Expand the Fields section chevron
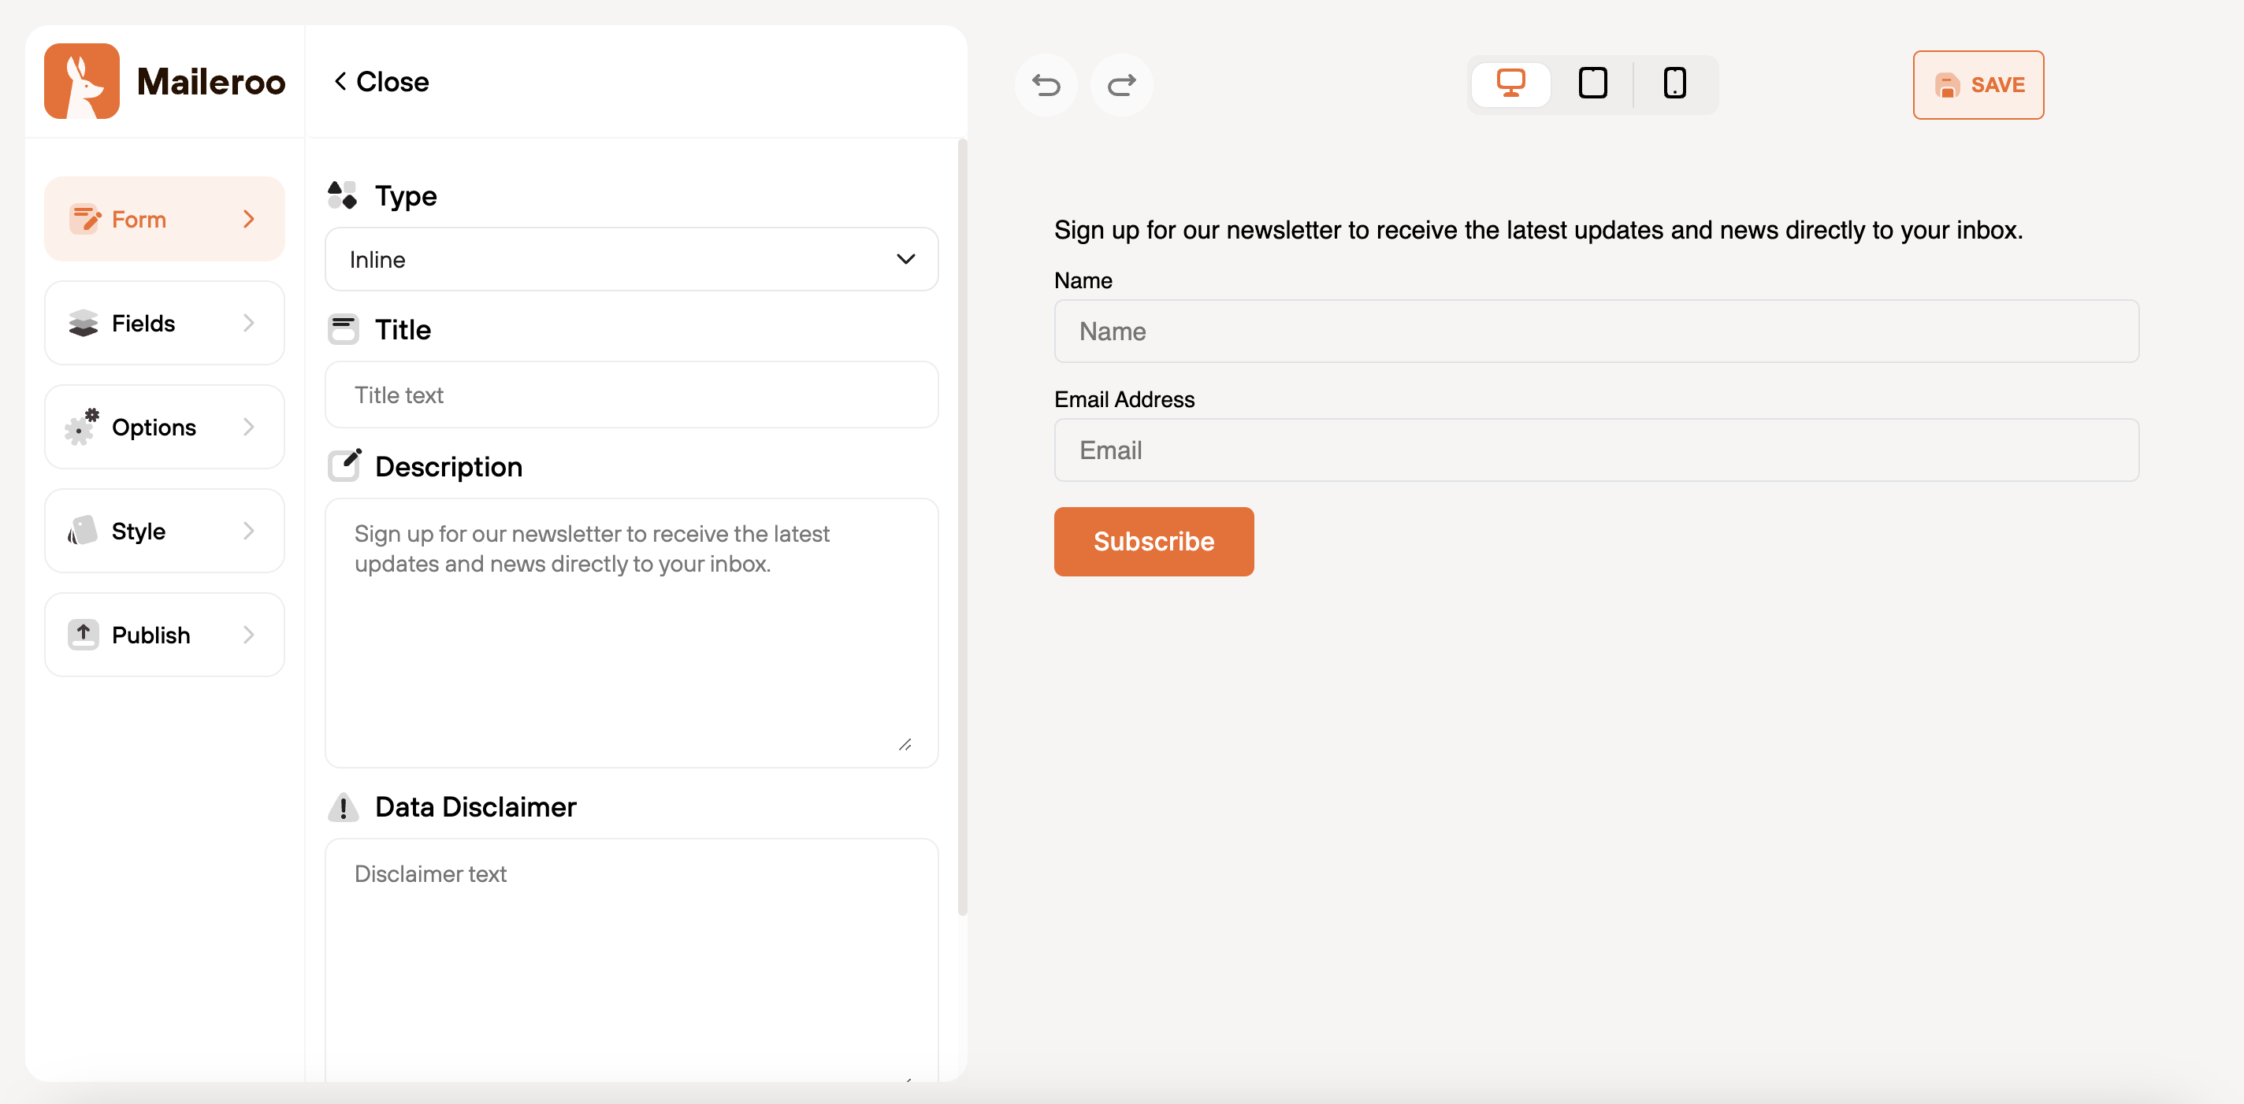The image size is (2244, 1104). point(249,323)
